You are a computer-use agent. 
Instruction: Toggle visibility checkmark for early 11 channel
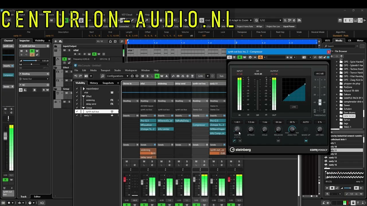[x=77, y=115]
